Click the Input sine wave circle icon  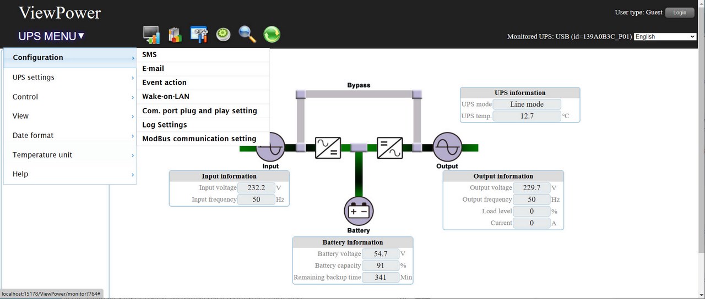[x=270, y=147]
